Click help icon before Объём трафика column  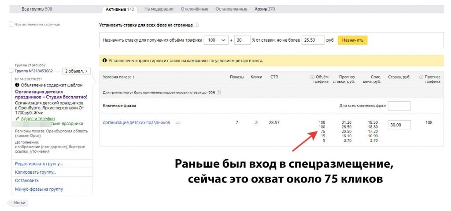point(312,77)
